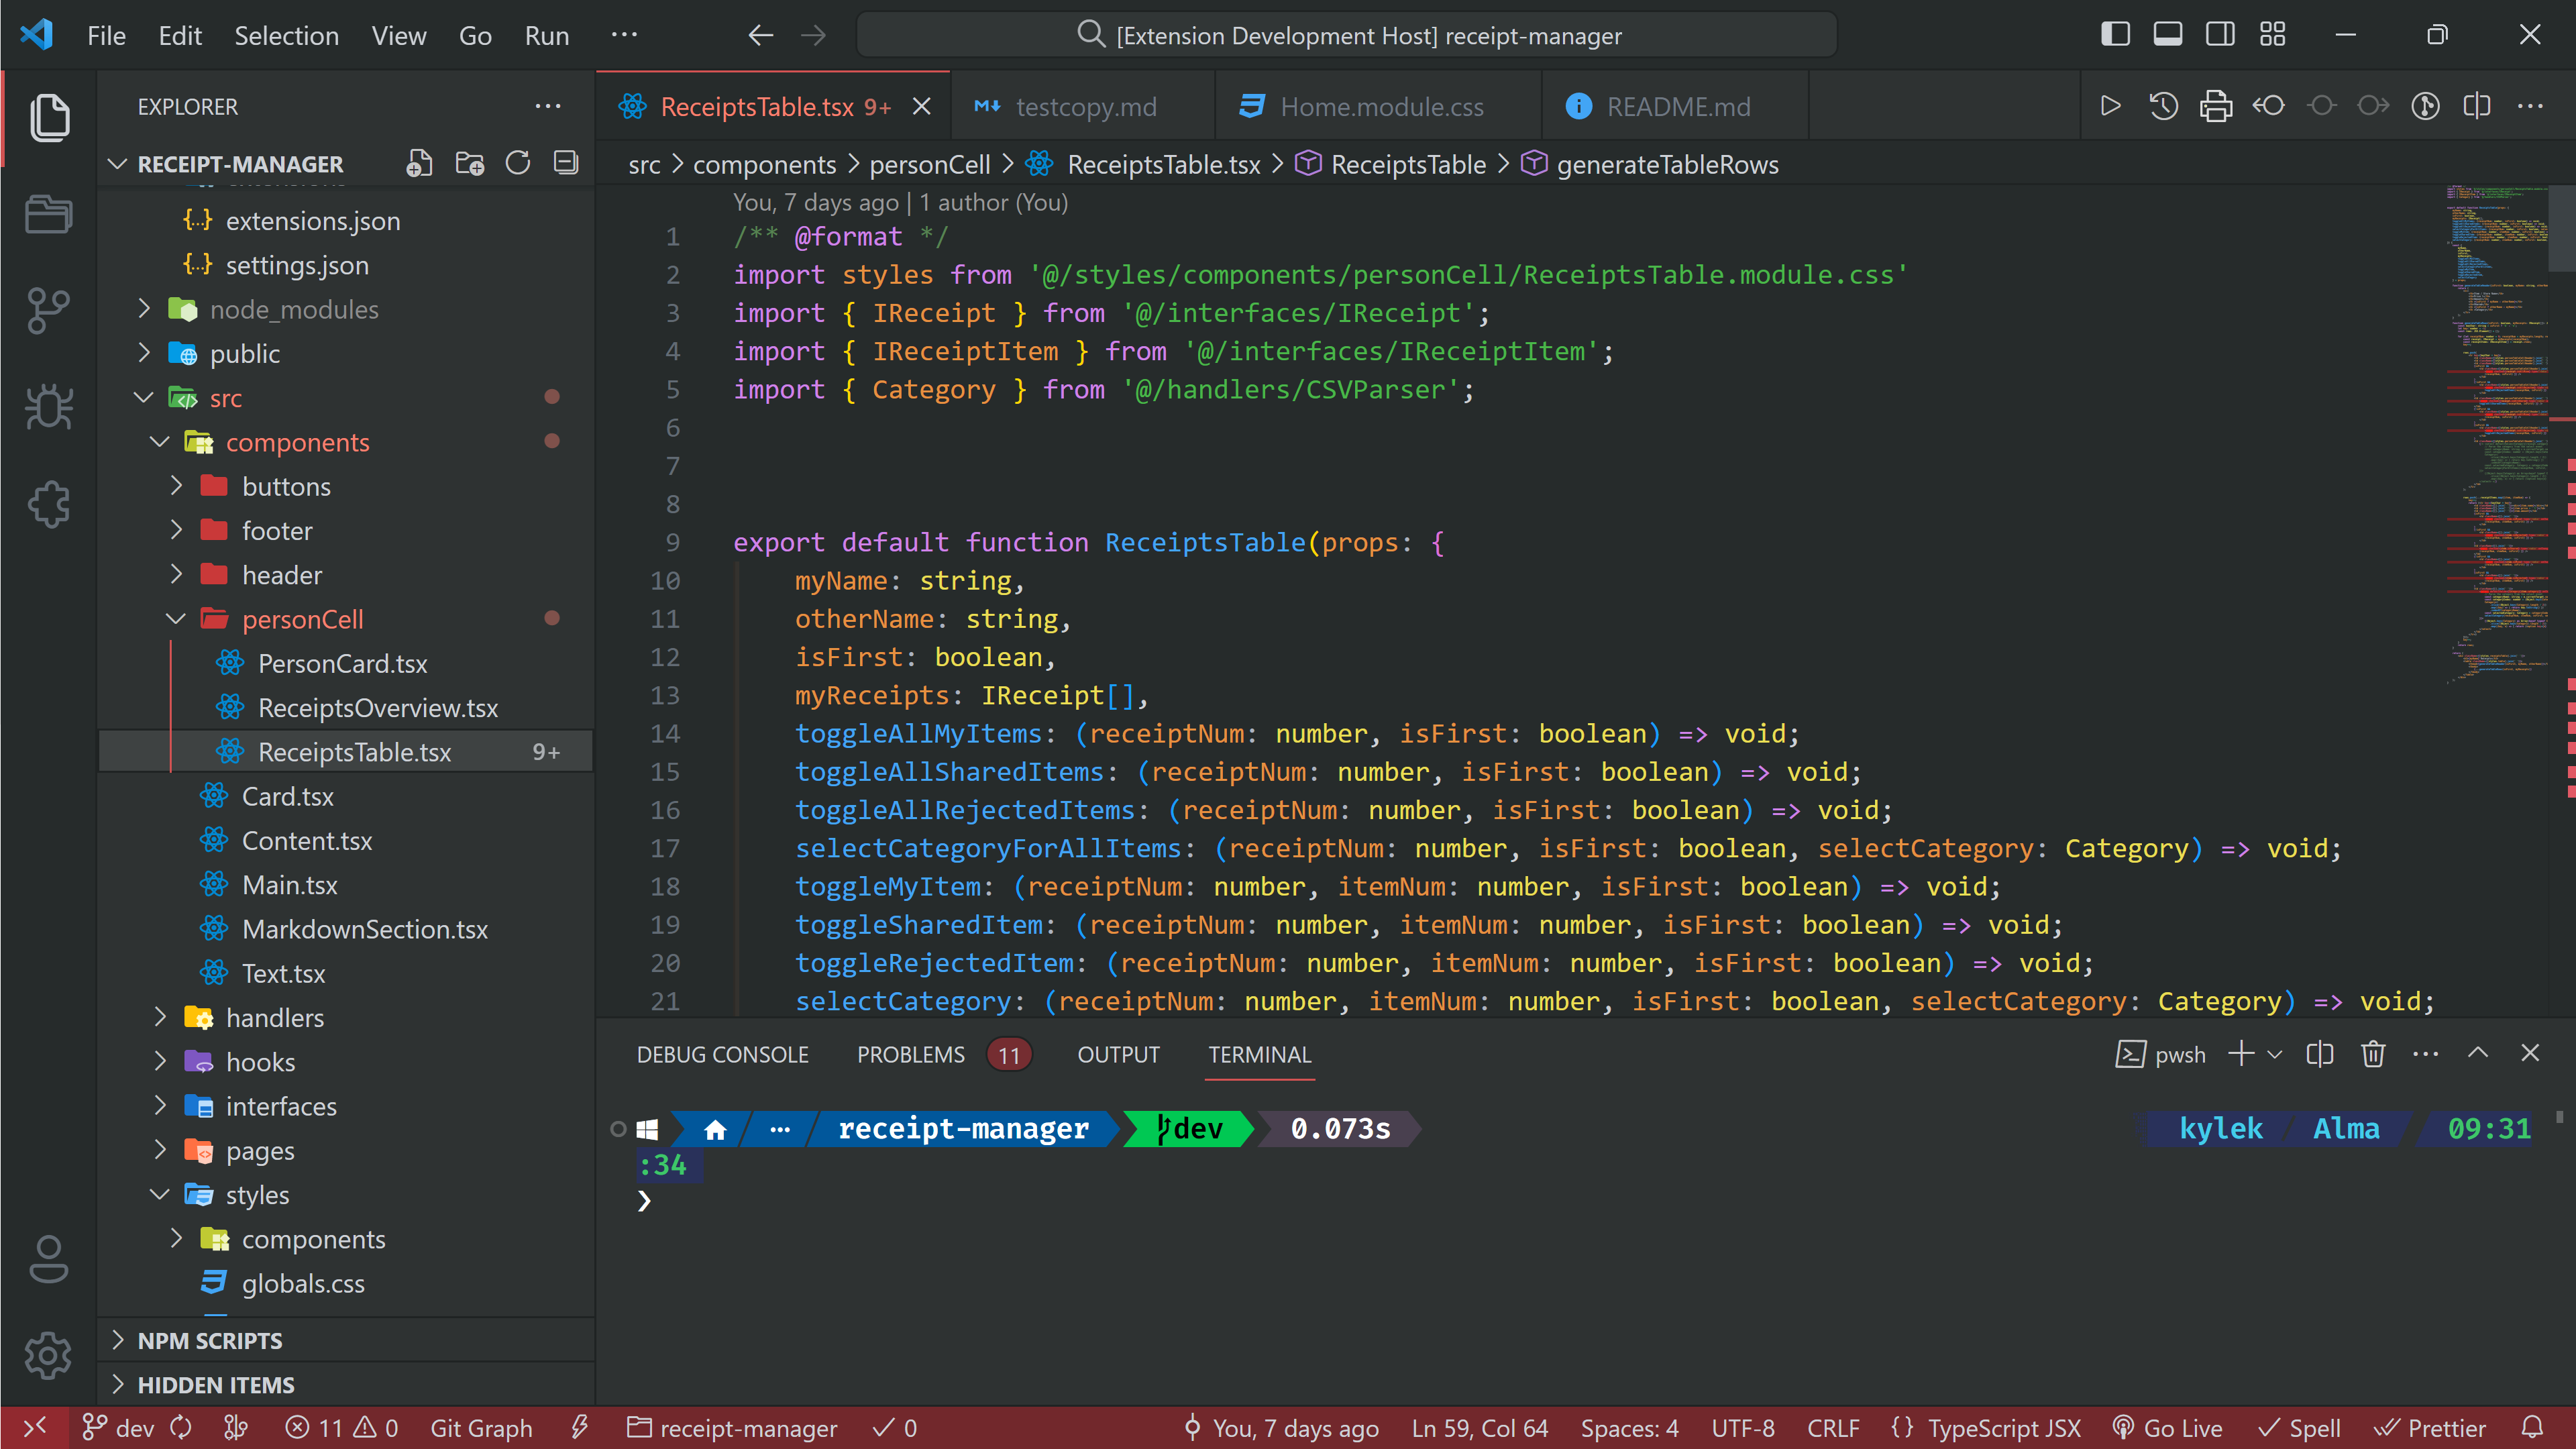
Task: Expand the buttons folder
Action: pyautogui.click(x=176, y=486)
